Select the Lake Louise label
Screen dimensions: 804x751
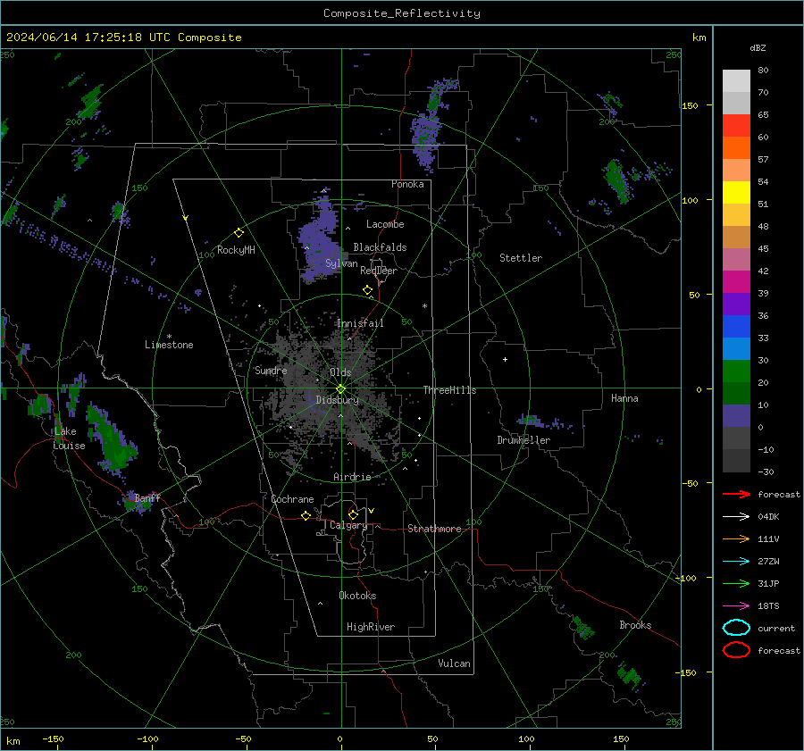[x=69, y=438]
